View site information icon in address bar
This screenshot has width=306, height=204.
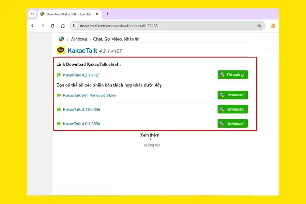pyautogui.click(x=74, y=26)
